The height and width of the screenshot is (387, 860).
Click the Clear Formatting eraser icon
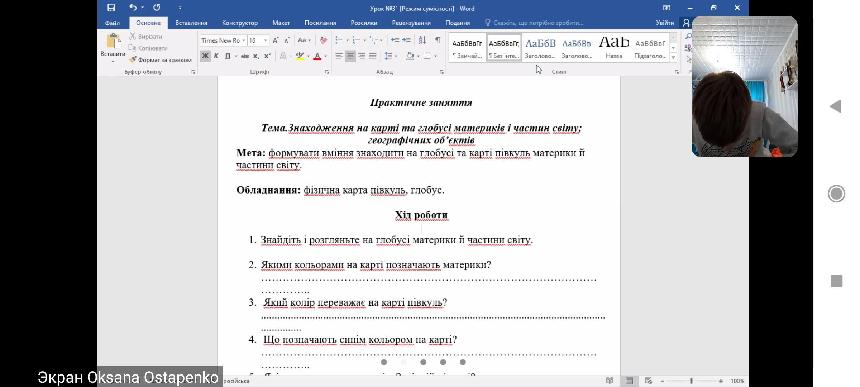(x=324, y=40)
